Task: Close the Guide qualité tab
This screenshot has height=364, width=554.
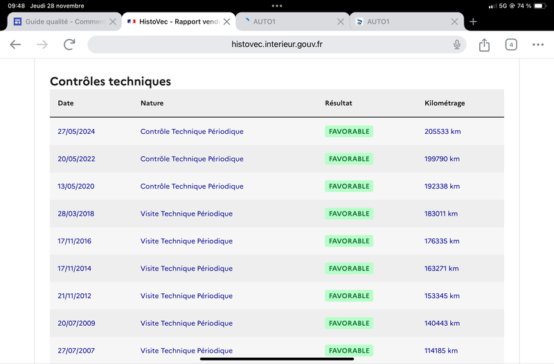Action: click(x=113, y=21)
